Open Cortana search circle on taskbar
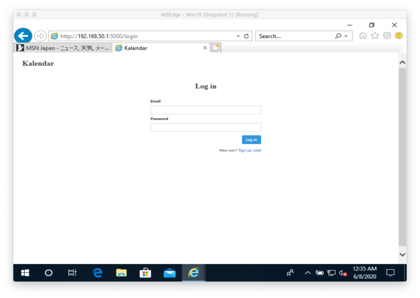The image size is (420, 298). click(x=49, y=273)
